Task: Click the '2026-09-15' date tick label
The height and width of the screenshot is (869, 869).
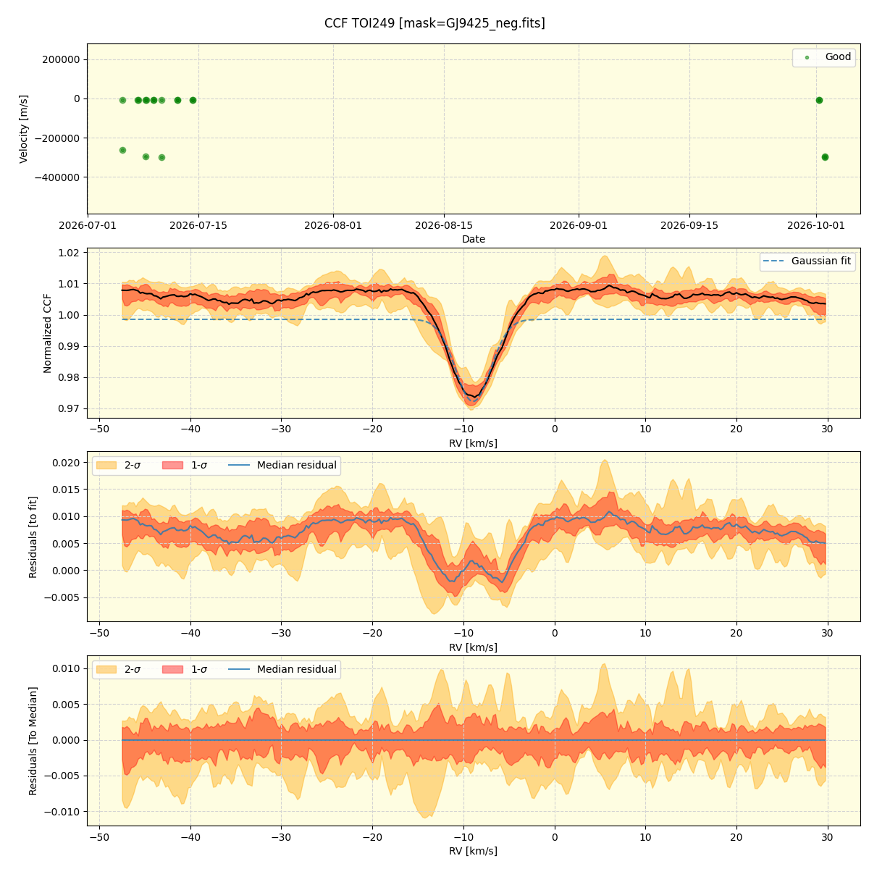Action: tap(689, 225)
